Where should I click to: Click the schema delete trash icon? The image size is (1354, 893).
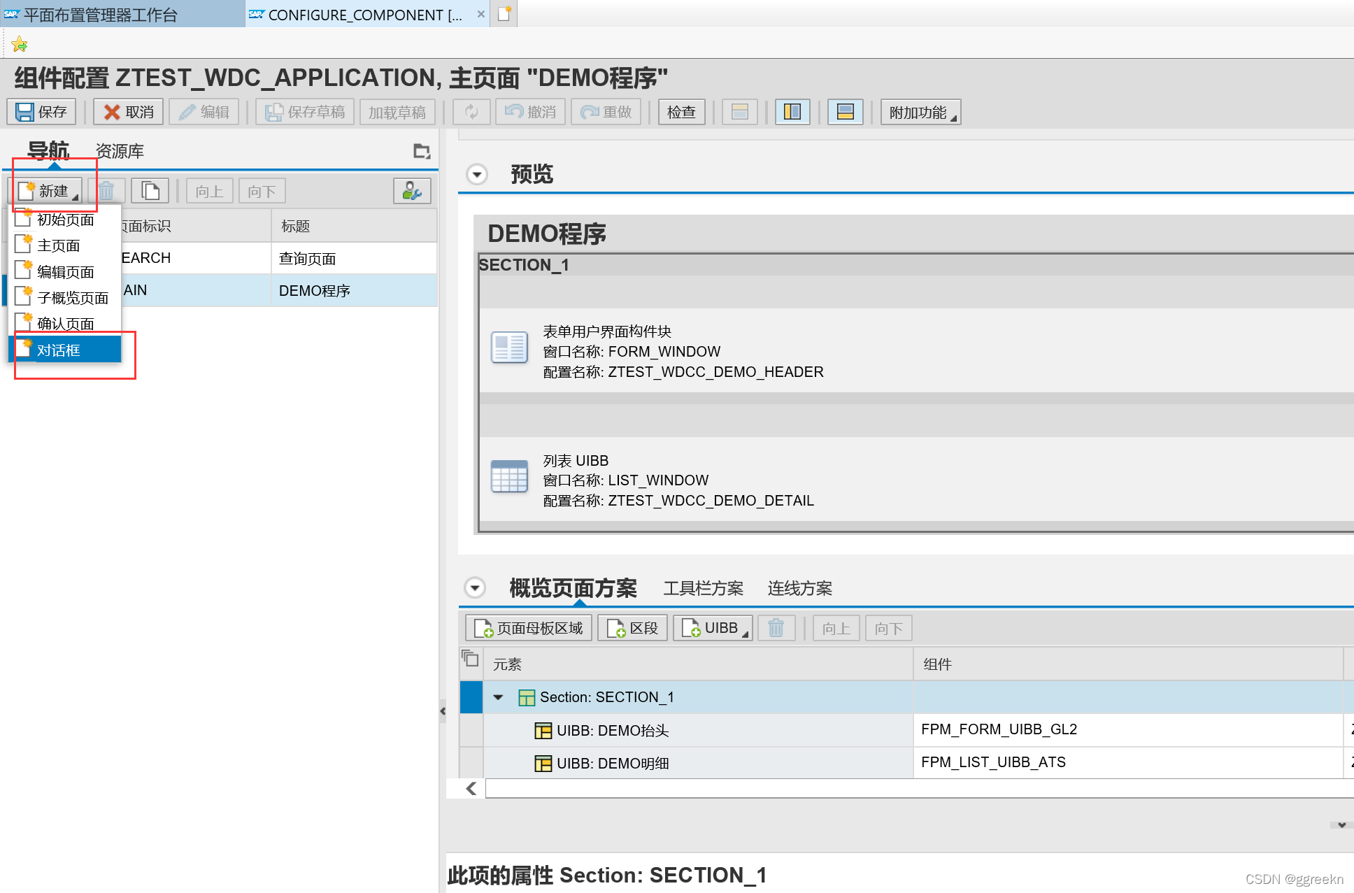click(776, 628)
